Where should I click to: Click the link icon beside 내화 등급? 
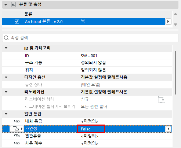tap(17, 121)
